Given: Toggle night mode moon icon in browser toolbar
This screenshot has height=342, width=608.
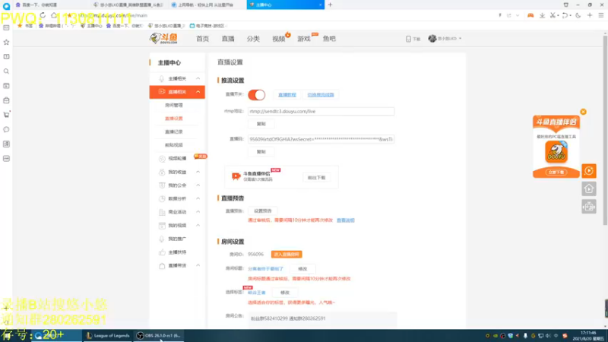Looking at the screenshot, I should pos(578,15).
